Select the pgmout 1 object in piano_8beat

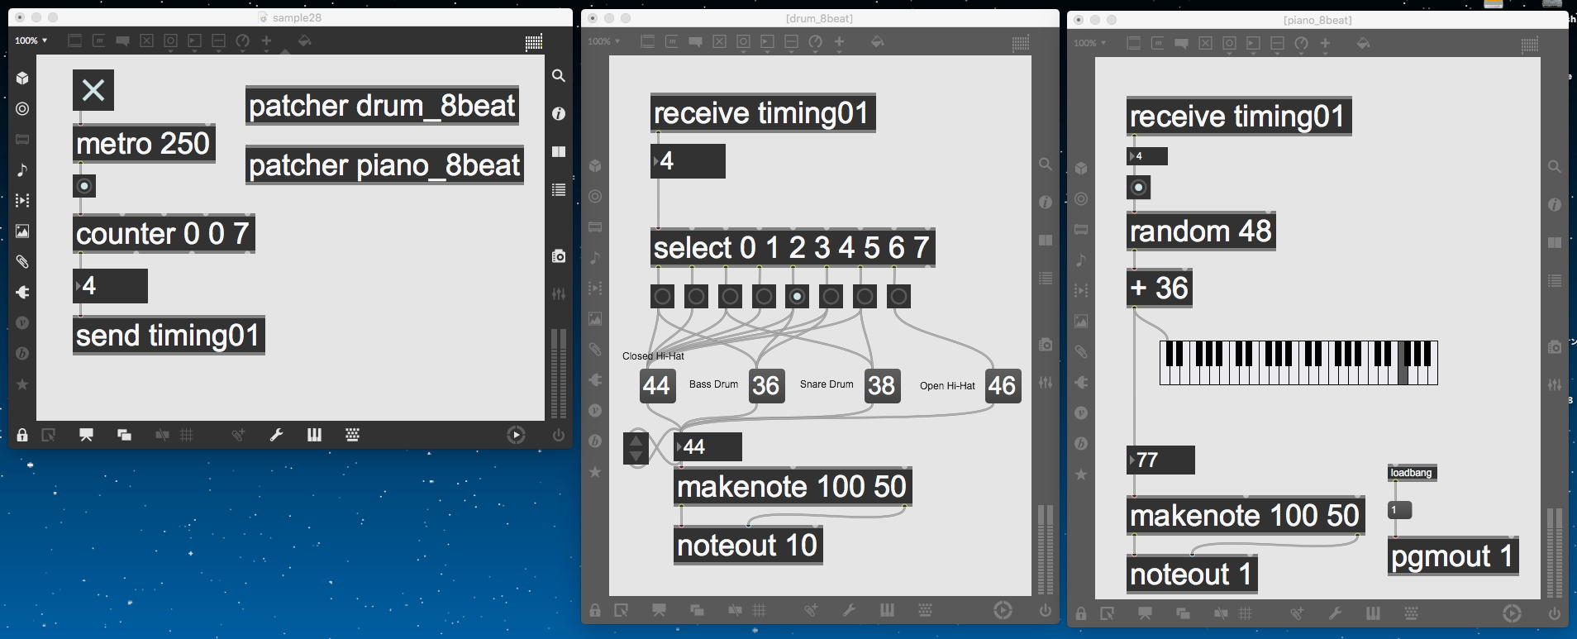(1453, 556)
